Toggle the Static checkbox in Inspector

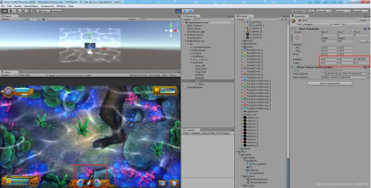[358, 21]
